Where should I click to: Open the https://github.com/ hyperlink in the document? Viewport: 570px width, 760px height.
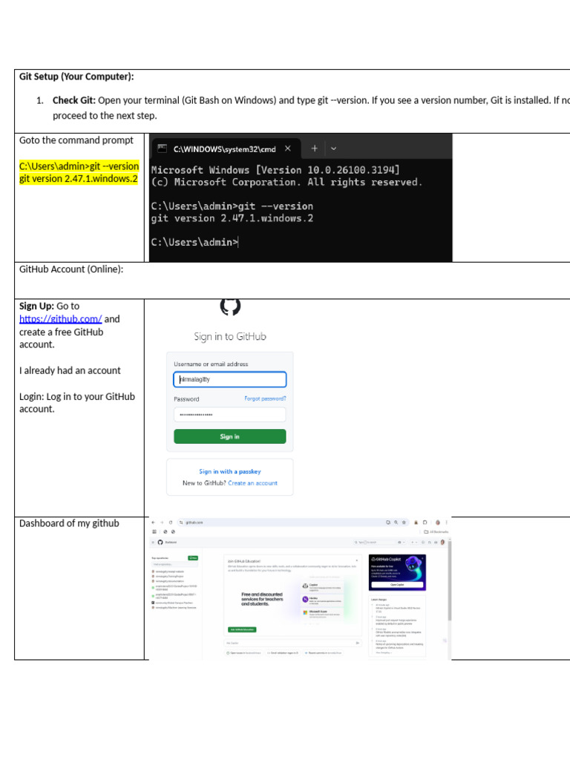61,319
